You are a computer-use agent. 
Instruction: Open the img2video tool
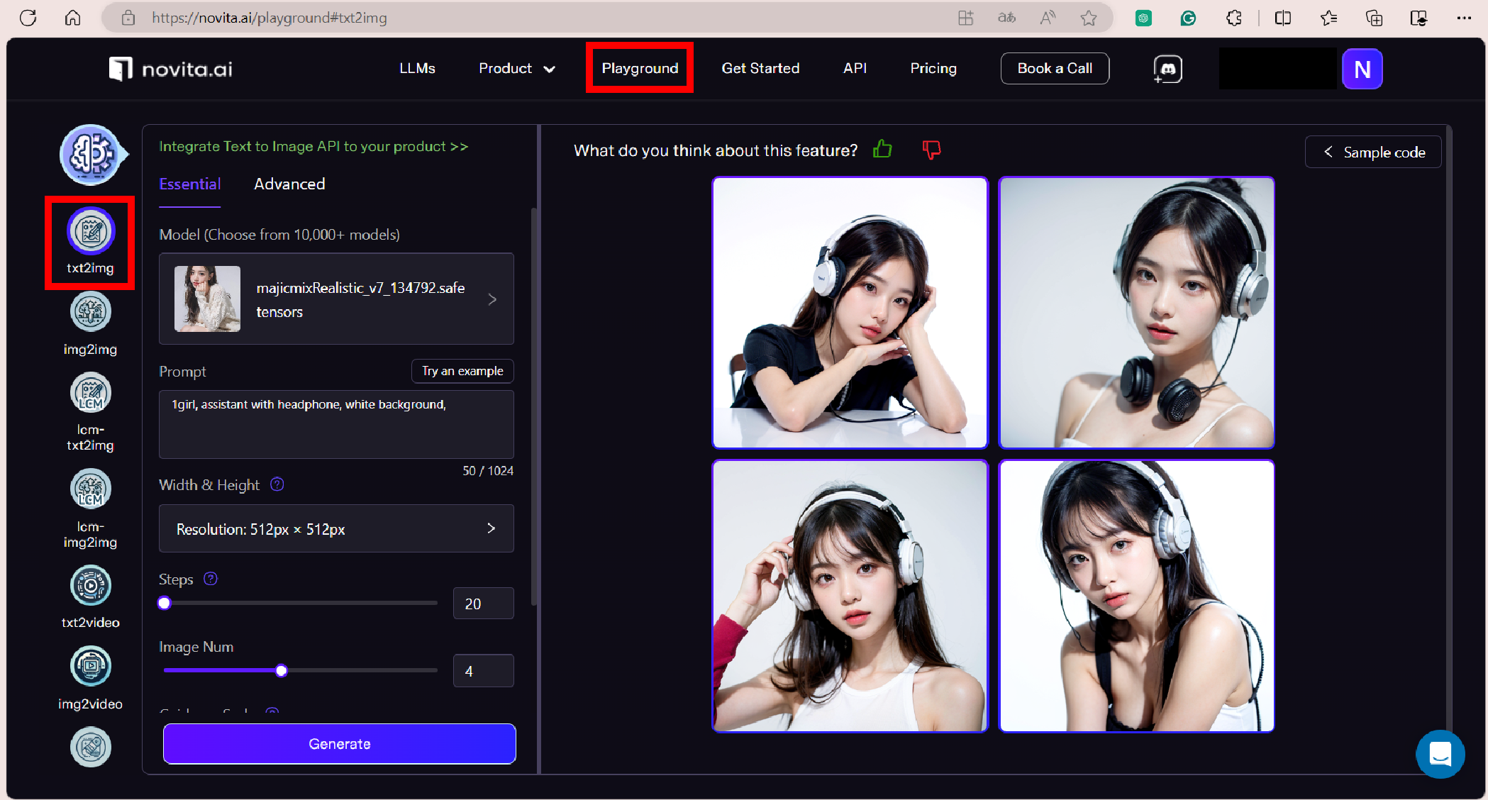tap(90, 667)
